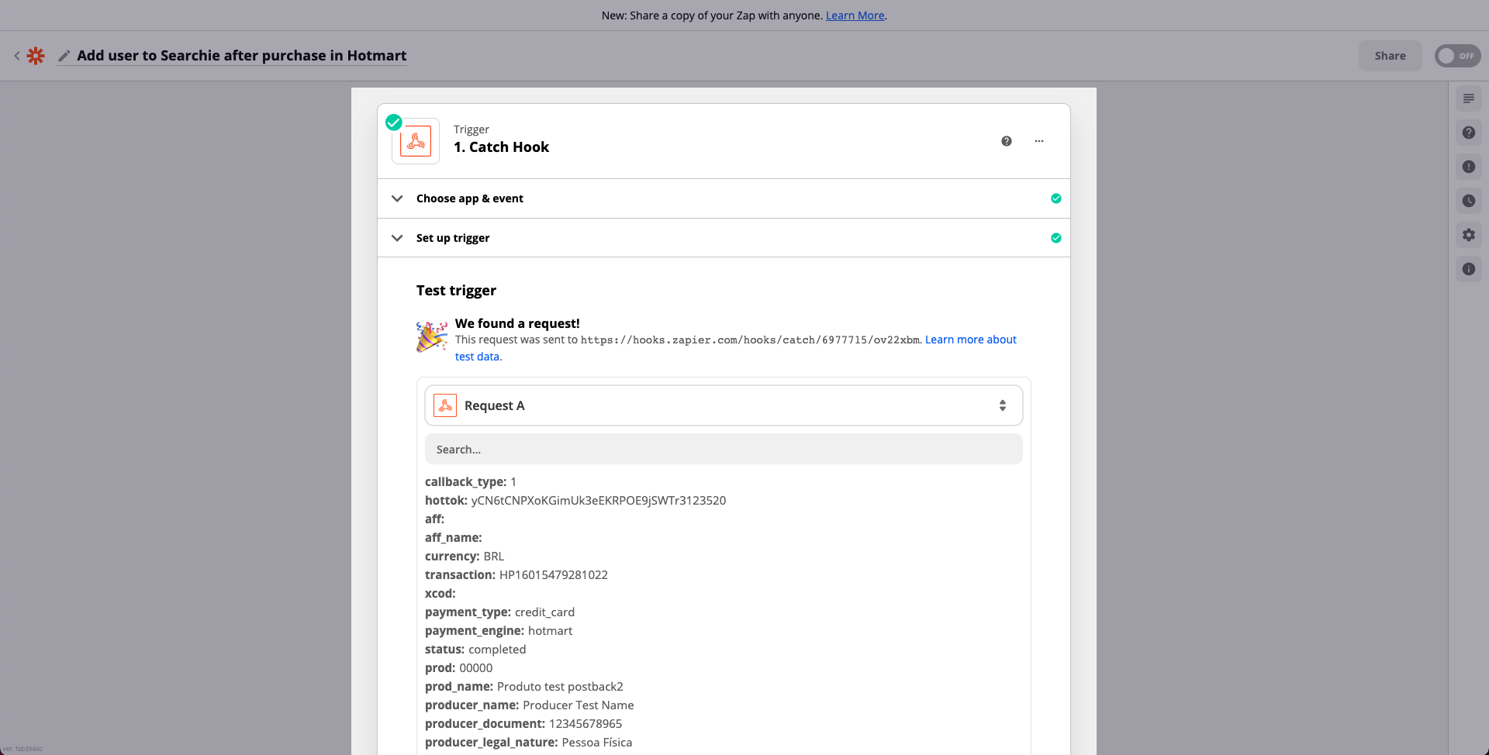Rename Zap title 'Add user to Searchie after purchase in Hotmart'
The image size is (1489, 755).
241,56
